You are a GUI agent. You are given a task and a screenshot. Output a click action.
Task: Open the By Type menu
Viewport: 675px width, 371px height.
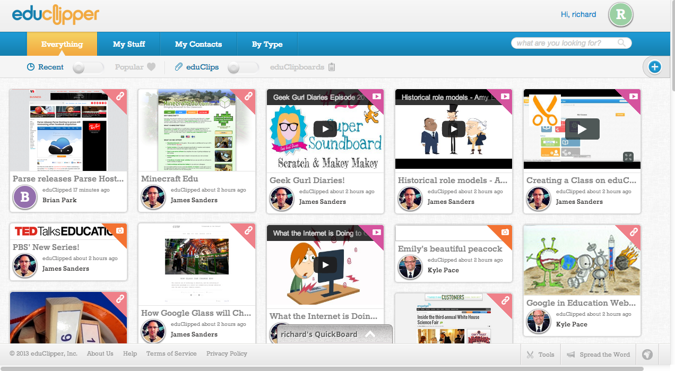(267, 44)
